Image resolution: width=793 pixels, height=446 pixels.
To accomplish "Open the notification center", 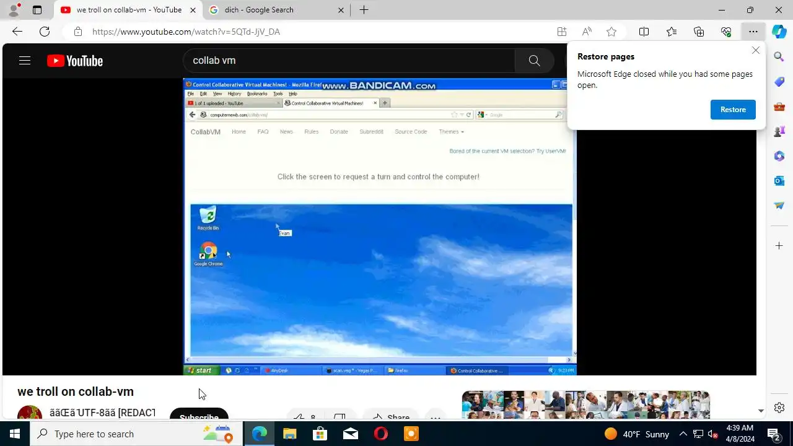I will [x=774, y=434].
